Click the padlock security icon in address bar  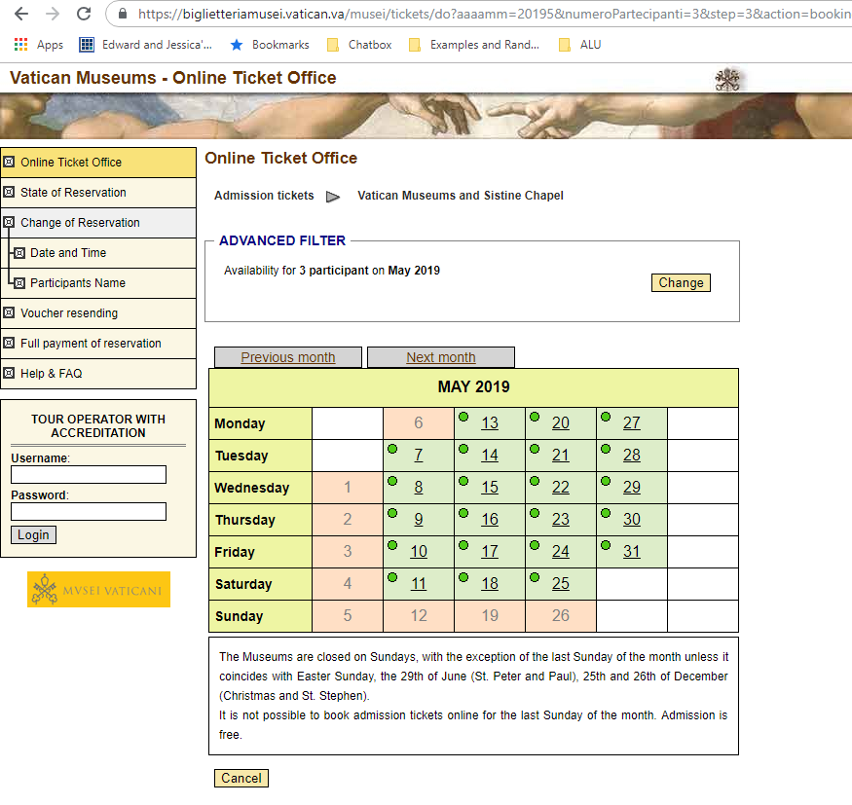click(x=123, y=14)
